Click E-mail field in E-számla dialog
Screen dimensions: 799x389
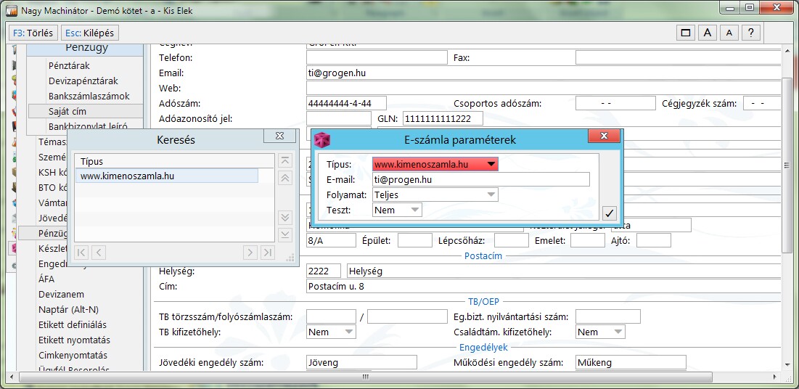(x=481, y=179)
